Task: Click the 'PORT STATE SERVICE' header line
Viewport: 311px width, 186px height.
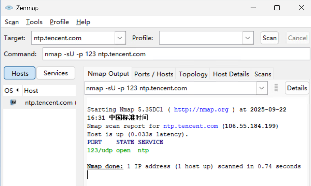Action: click(125, 142)
